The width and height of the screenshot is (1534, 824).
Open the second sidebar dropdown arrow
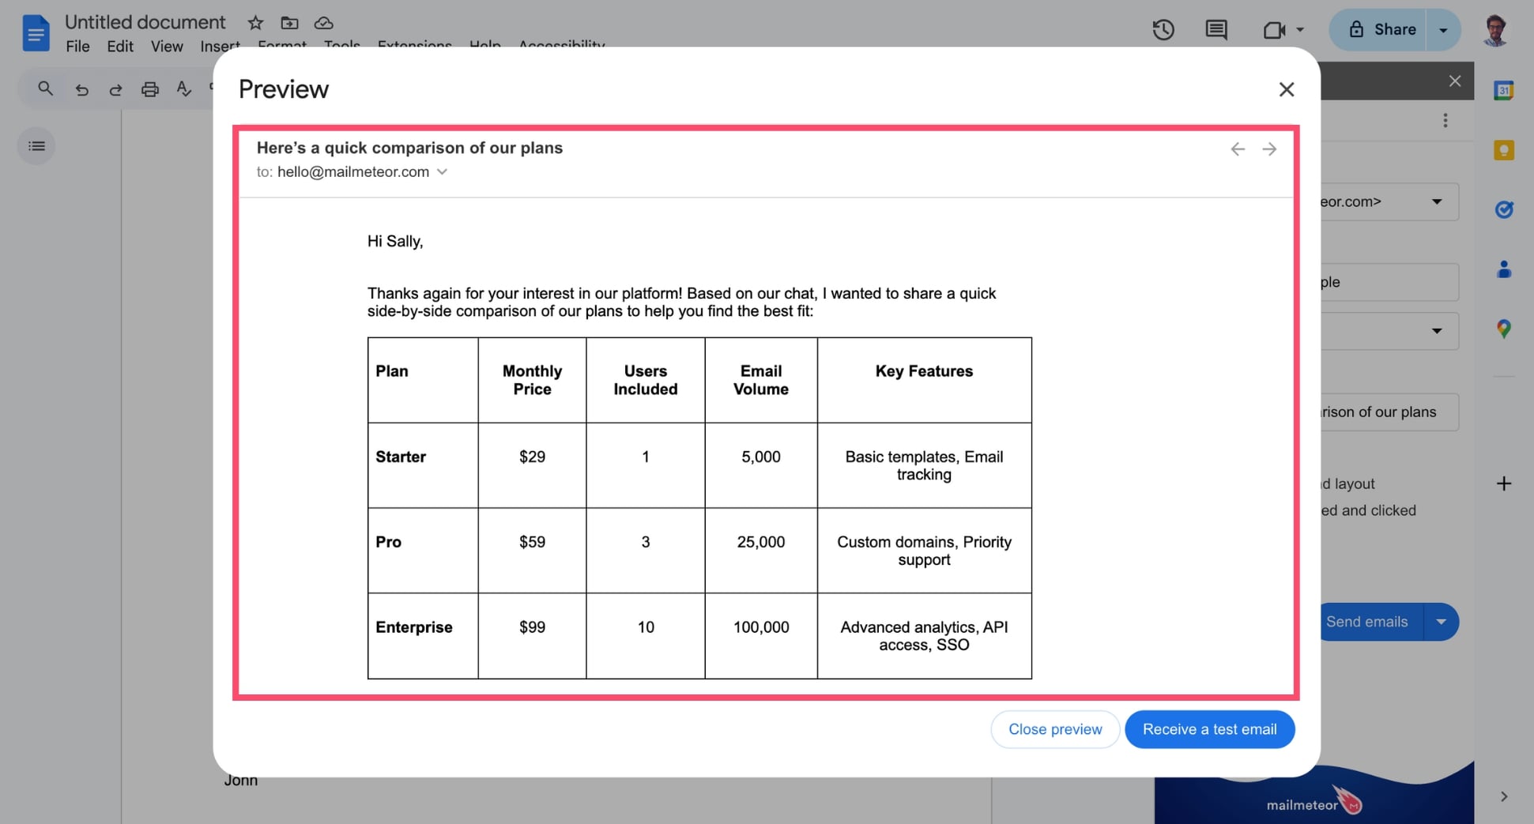[1437, 331]
